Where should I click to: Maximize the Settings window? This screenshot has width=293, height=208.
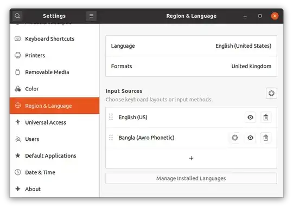coord(260,16)
